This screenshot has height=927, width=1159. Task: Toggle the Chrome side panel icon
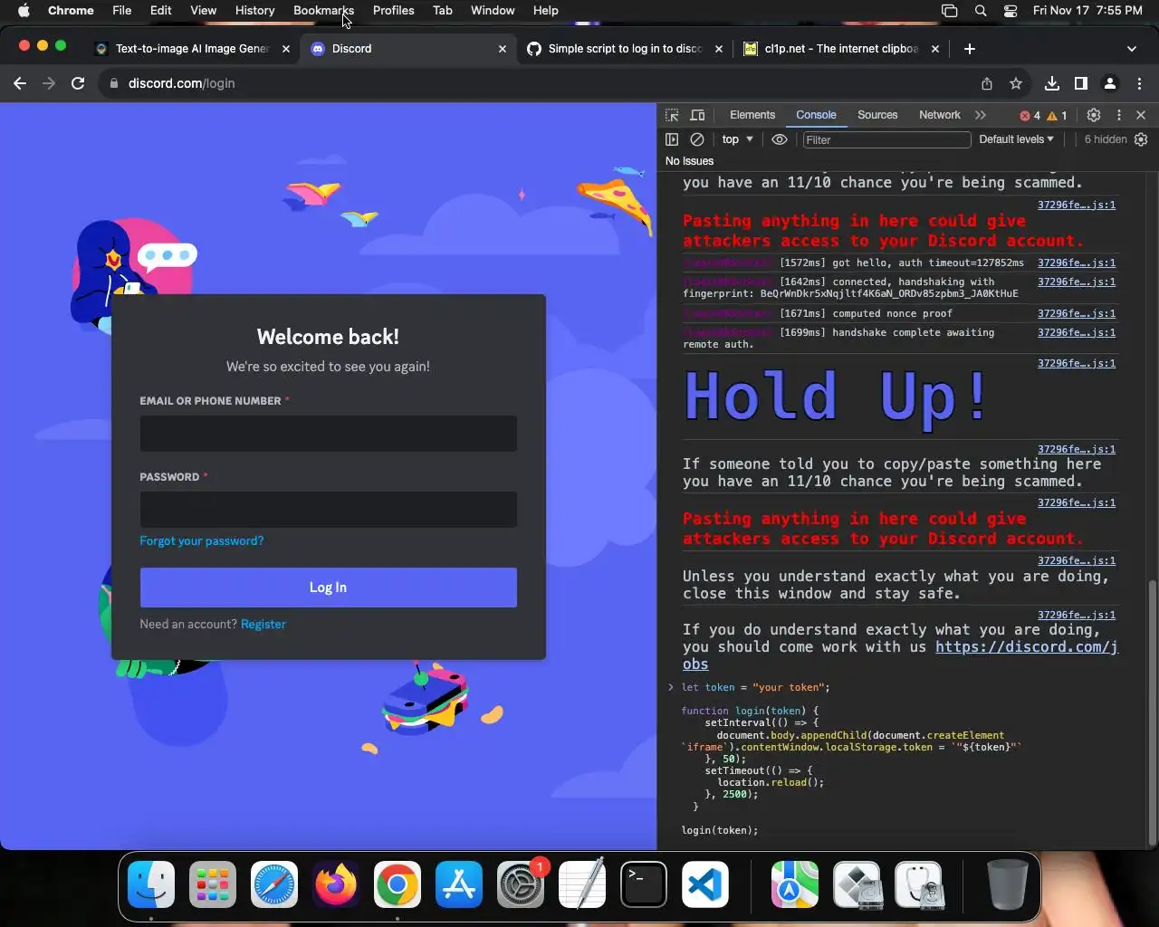pyautogui.click(x=1081, y=83)
